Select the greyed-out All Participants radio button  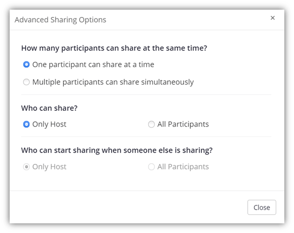pyautogui.click(x=151, y=167)
